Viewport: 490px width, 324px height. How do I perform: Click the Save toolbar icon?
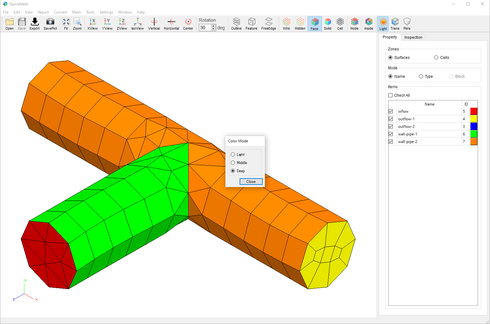point(21,24)
